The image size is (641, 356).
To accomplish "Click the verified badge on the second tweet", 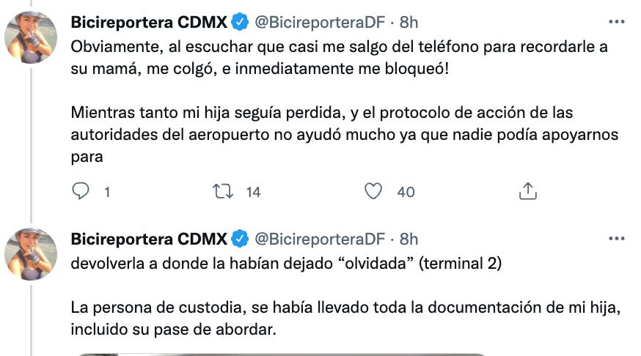I will pyautogui.click(x=239, y=238).
